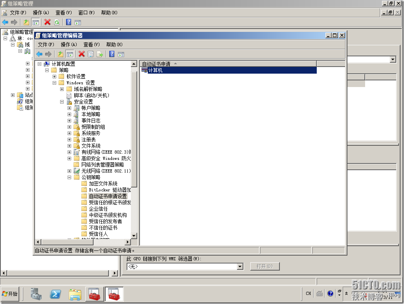Click the 开始 Start button
The image size is (404, 304).
10,294
